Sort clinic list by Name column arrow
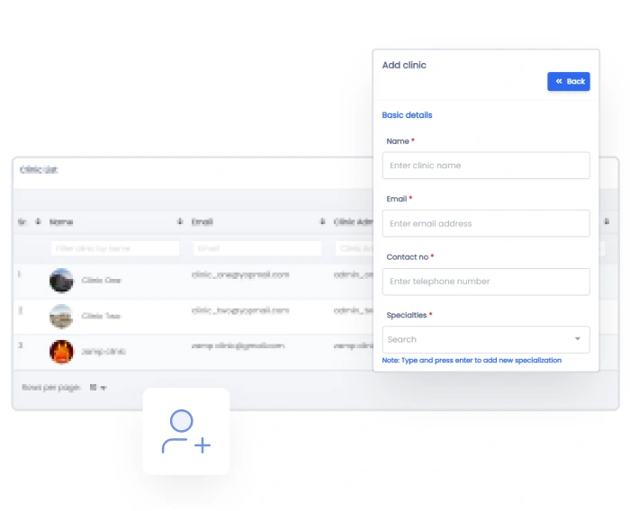This screenshot has height=511, width=630. [180, 221]
